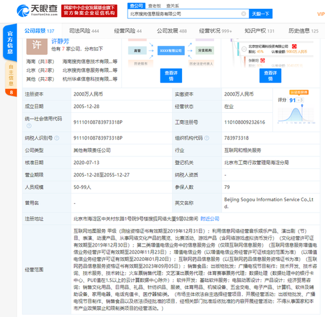Click the red icon beside 北京世纪惠科投资有限公司

[x=294, y=47]
